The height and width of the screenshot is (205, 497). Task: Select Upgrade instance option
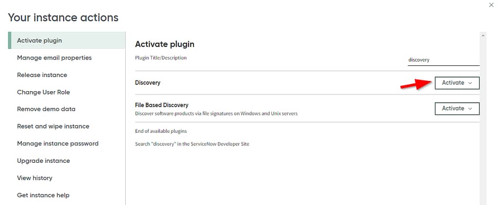[x=44, y=161]
